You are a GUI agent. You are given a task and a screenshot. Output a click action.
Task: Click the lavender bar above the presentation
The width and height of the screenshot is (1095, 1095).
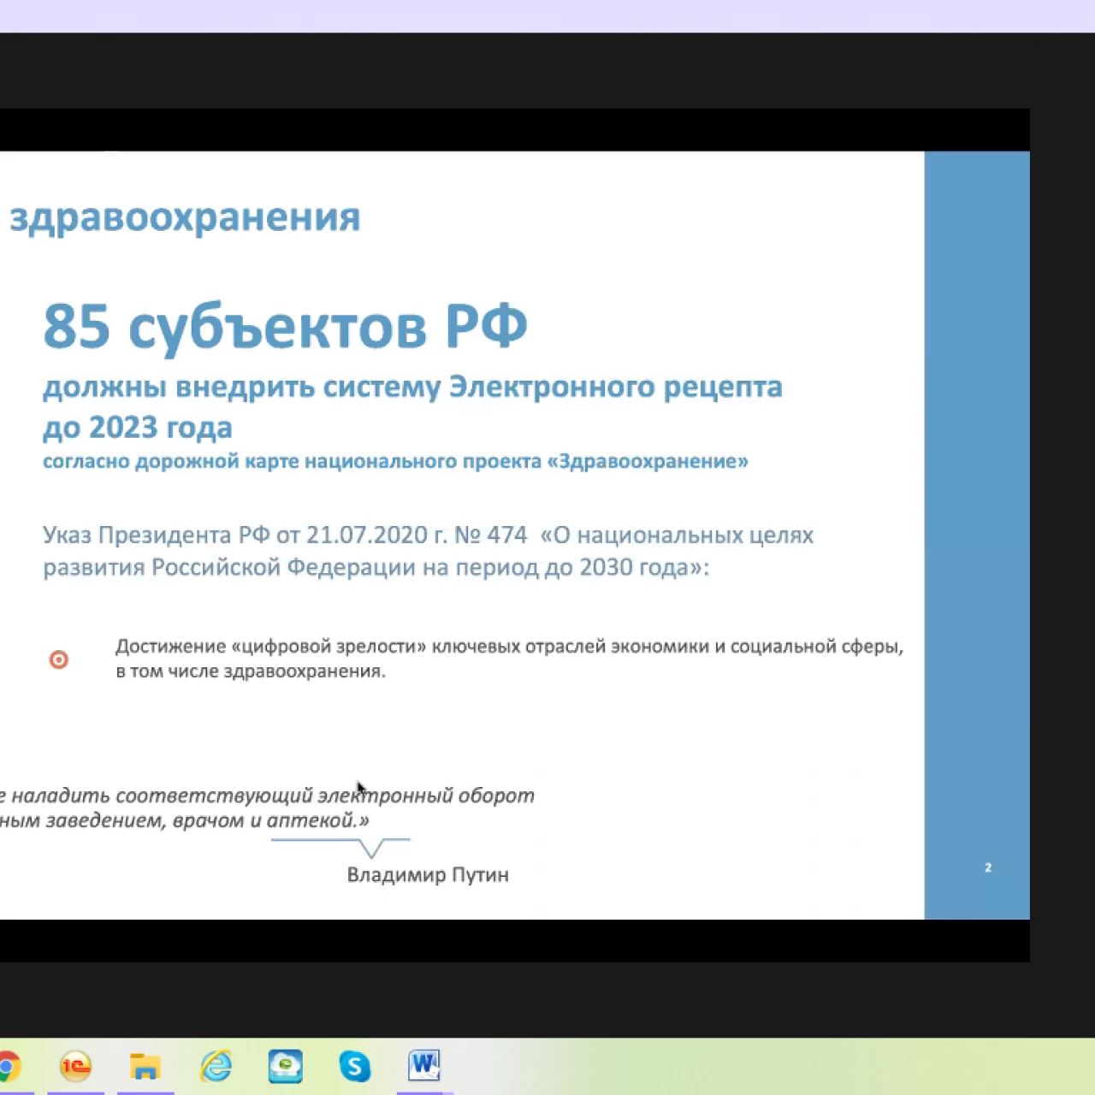pos(547,15)
